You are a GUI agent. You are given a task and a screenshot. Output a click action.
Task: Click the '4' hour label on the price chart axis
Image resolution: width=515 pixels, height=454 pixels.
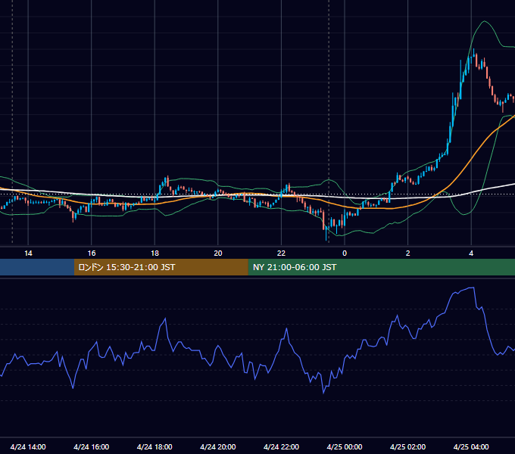(471, 253)
